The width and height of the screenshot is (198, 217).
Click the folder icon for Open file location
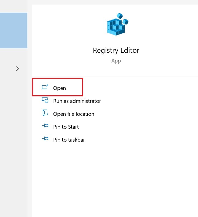click(x=45, y=113)
